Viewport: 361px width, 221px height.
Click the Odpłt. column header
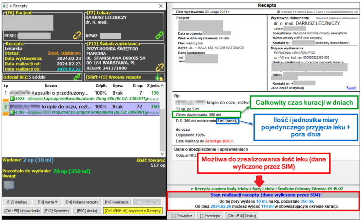pos(101,86)
